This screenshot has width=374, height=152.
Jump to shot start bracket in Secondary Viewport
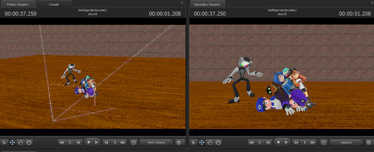(x=260, y=143)
